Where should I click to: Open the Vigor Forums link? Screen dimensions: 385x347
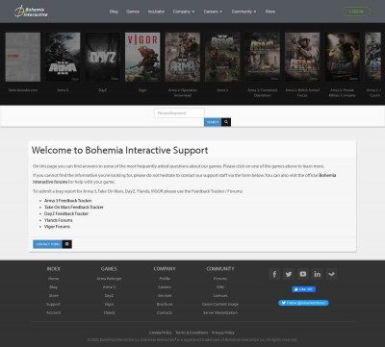57,227
